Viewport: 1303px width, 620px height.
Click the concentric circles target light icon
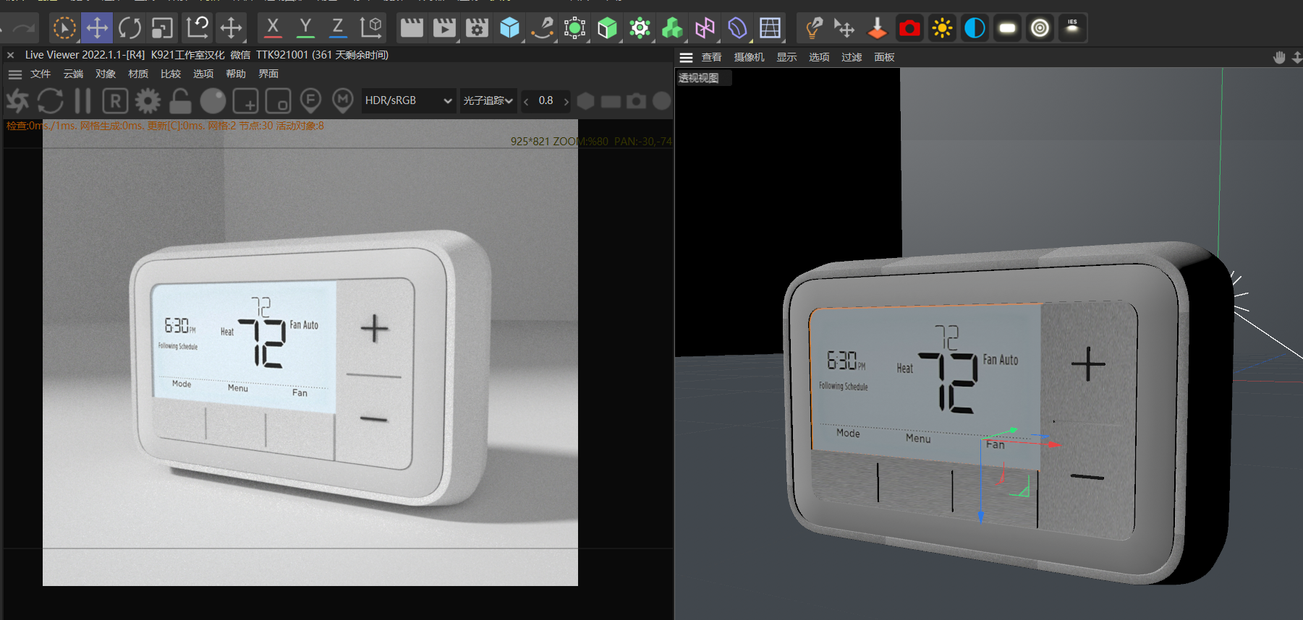(1040, 28)
